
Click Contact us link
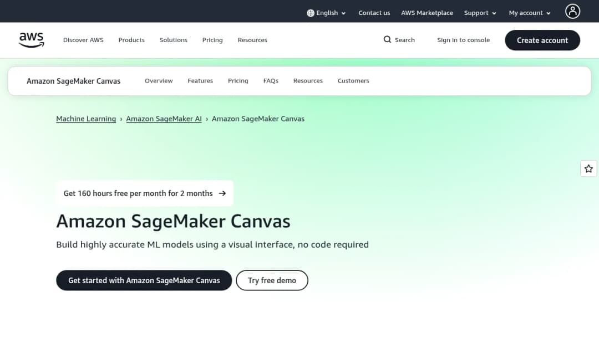point(374,13)
